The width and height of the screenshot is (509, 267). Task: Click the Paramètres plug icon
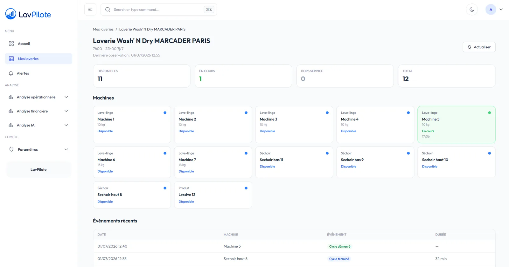(x=11, y=149)
